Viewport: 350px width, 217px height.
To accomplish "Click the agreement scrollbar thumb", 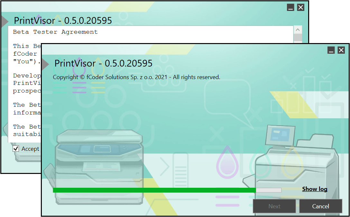I will [298, 38].
